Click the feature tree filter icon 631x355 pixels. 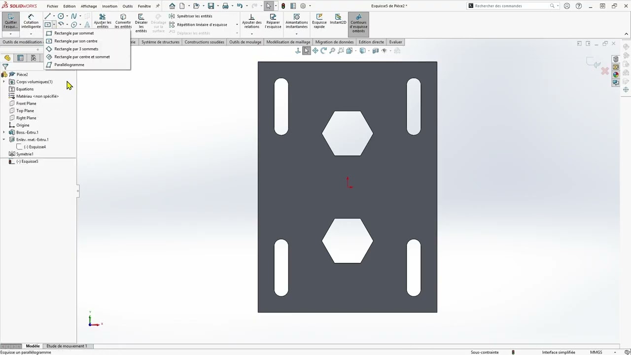pyautogui.click(x=5, y=66)
